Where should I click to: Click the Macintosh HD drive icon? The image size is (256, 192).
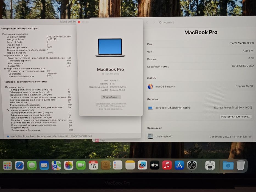tap(150, 136)
